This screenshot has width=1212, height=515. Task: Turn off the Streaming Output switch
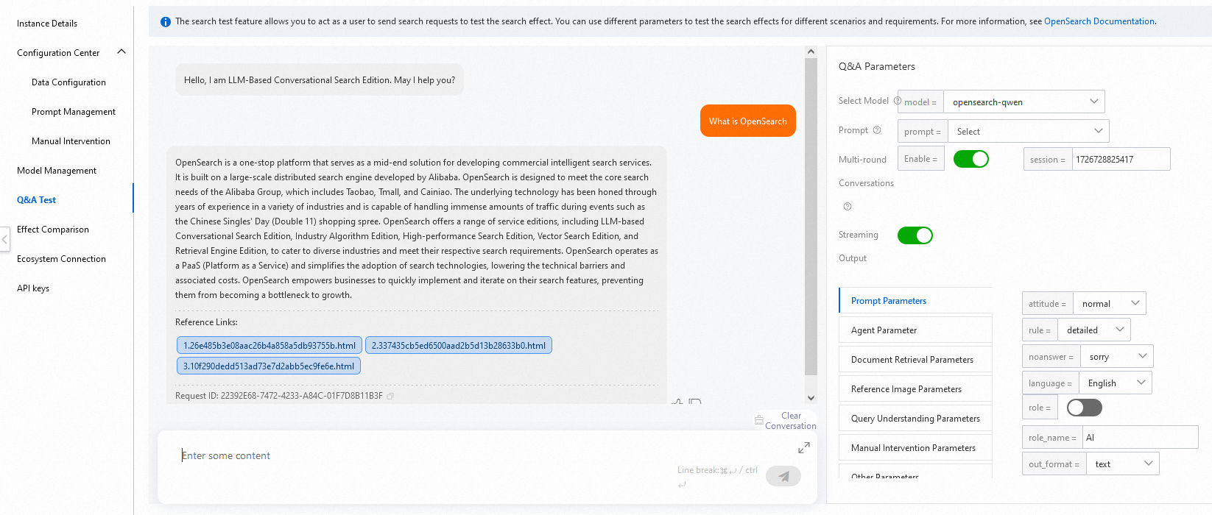pyautogui.click(x=915, y=235)
